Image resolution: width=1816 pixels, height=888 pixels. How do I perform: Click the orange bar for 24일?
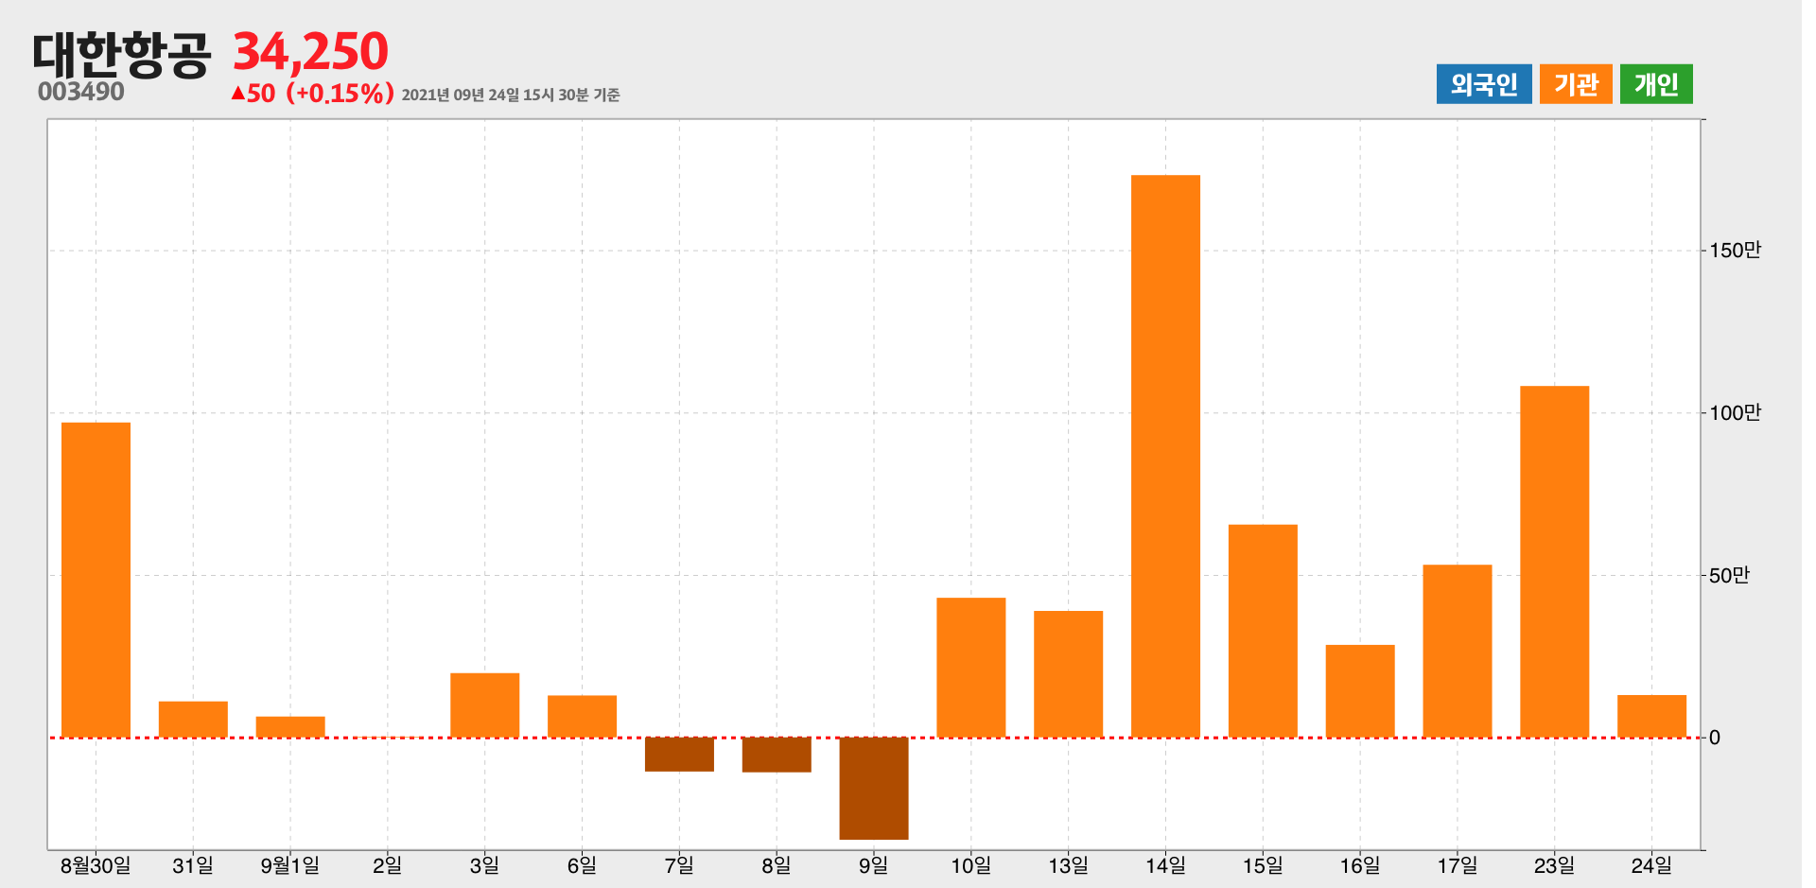(1652, 717)
